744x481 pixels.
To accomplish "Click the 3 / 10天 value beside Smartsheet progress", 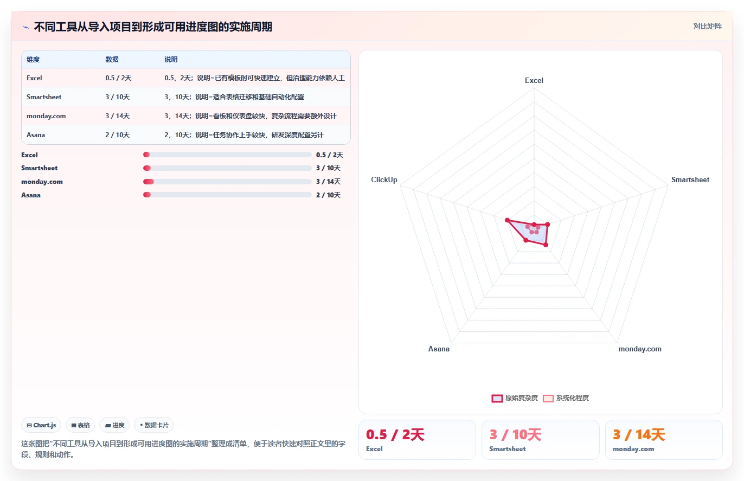I will 329,168.
